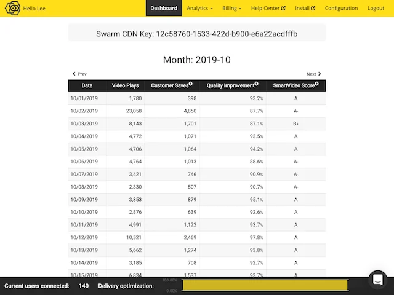This screenshot has width=394, height=295.
Task: Click the 1,274 customer saves value
Action: pos(190,250)
